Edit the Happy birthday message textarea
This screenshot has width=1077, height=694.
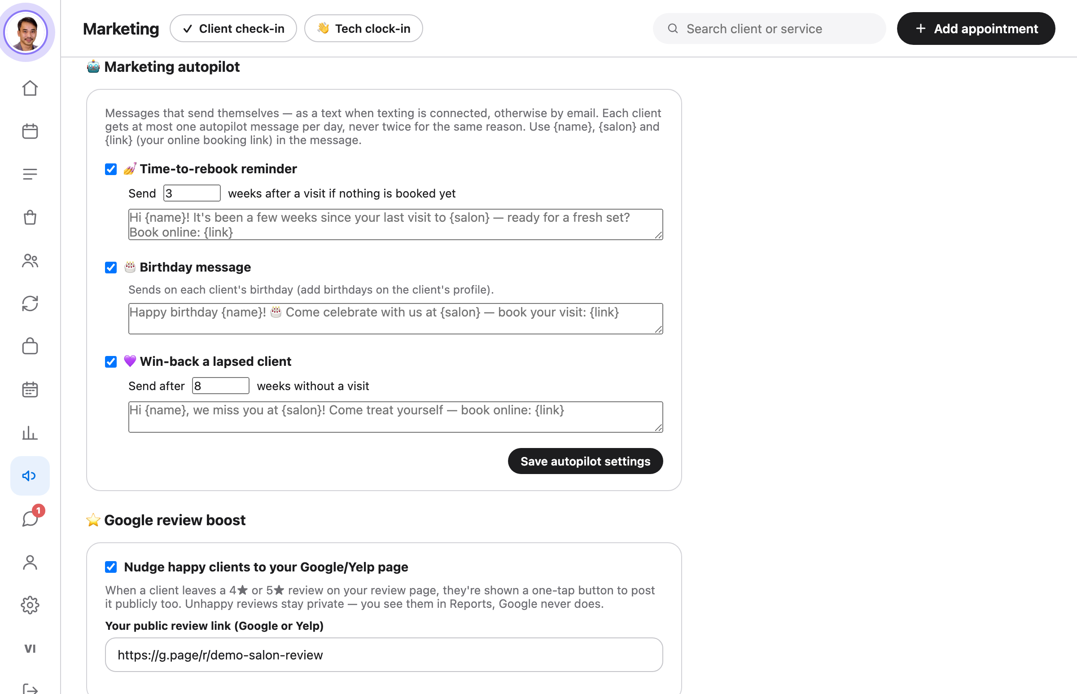coord(395,319)
